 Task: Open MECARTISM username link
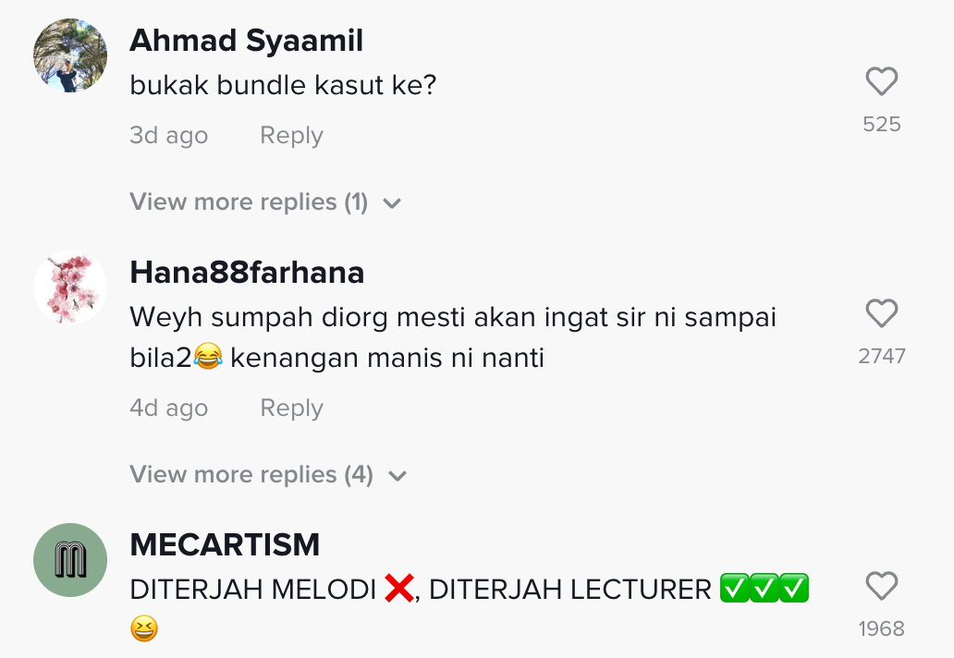pyautogui.click(x=225, y=545)
